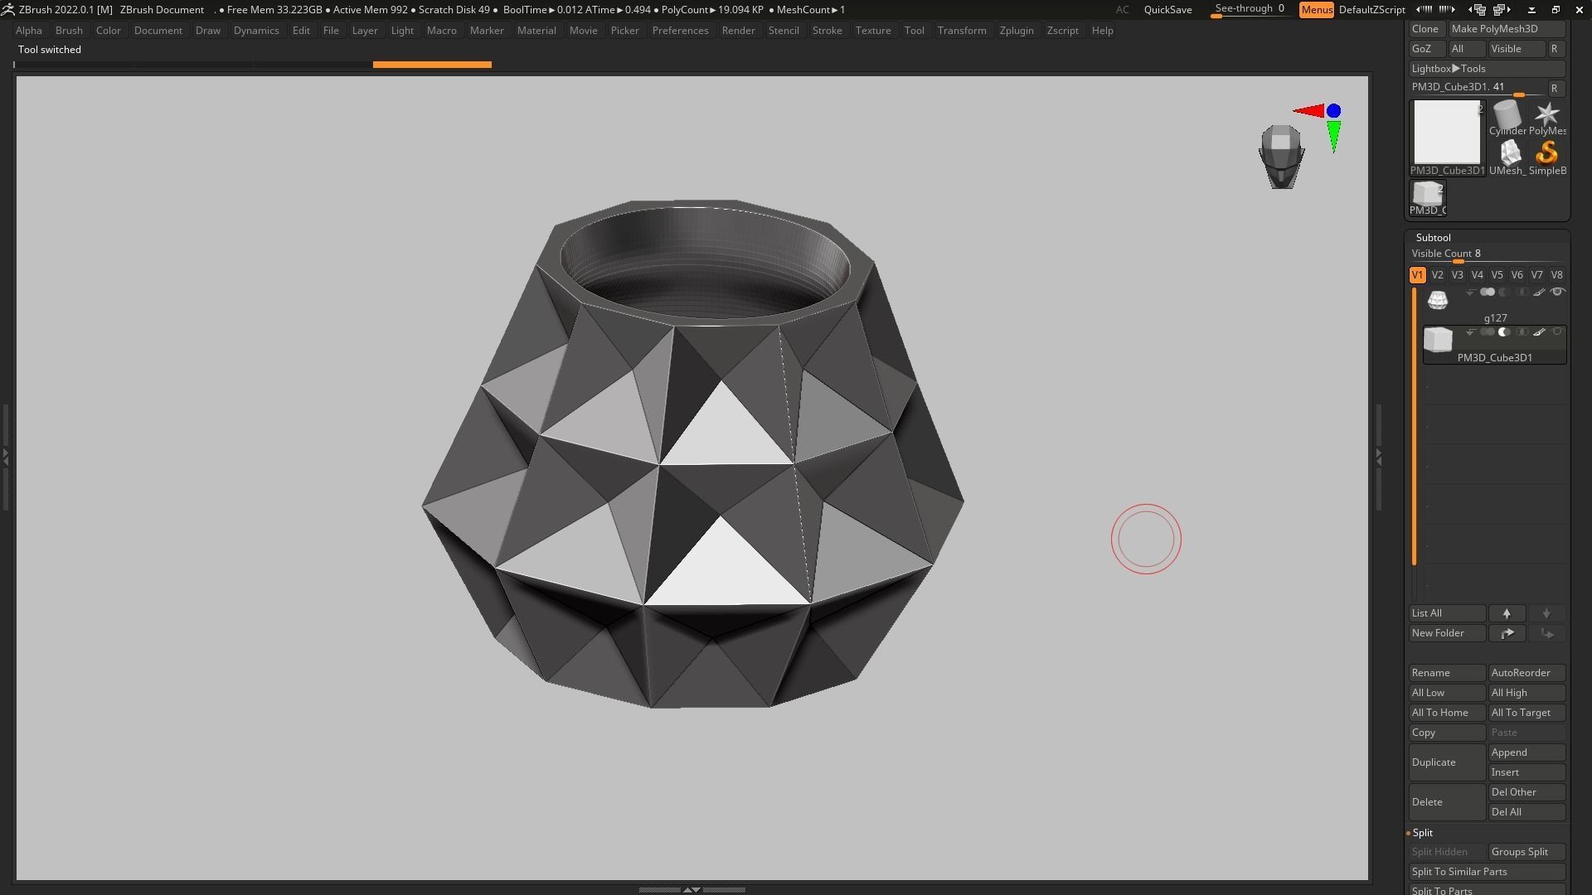Collapse the Subtool panel header

click(x=1433, y=238)
